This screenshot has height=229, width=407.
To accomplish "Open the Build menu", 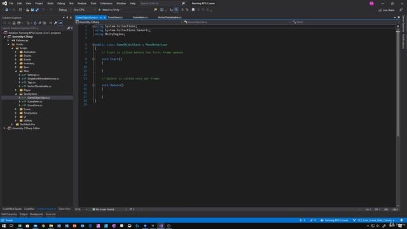I will pyautogui.click(x=50, y=3).
